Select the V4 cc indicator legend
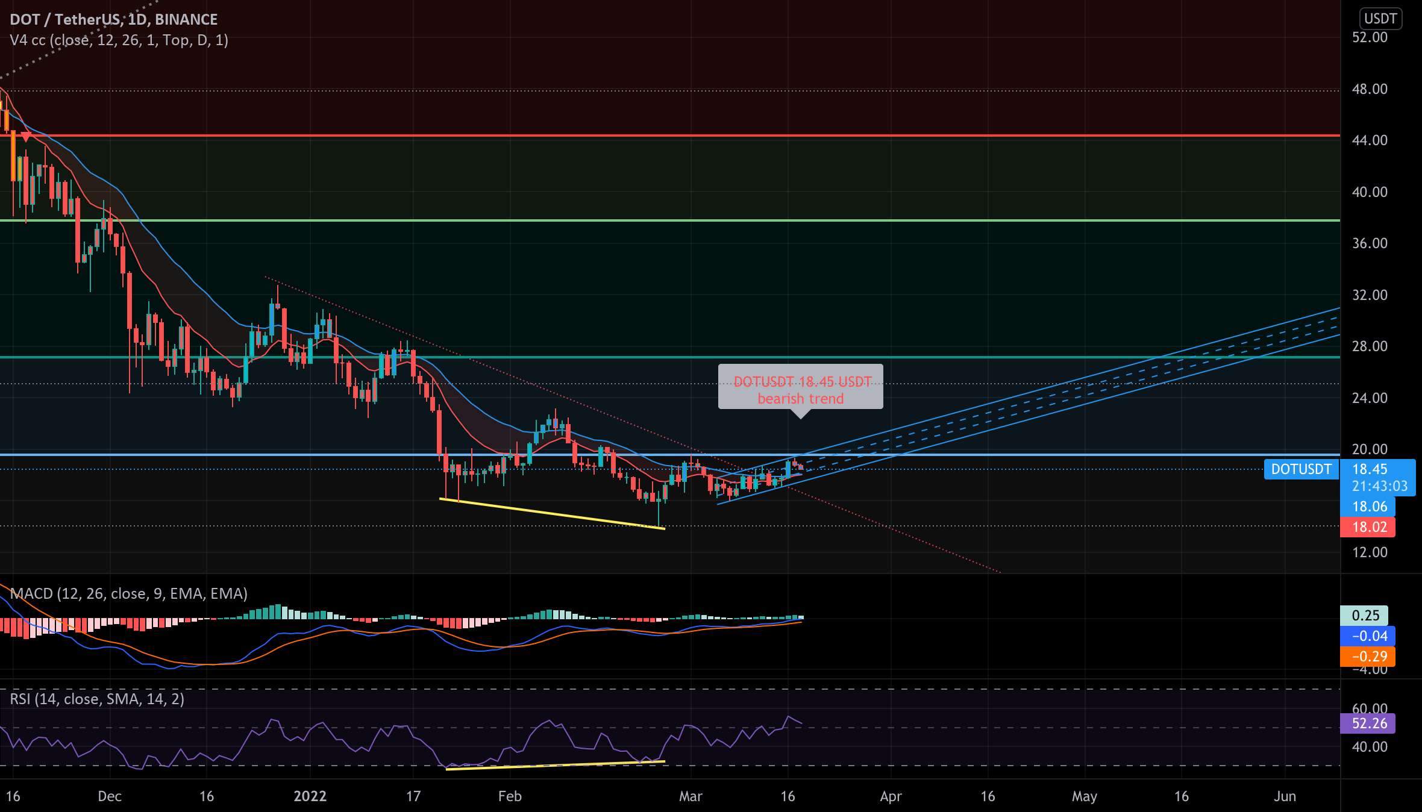Screen dimensions: 1422x812 click(x=119, y=40)
